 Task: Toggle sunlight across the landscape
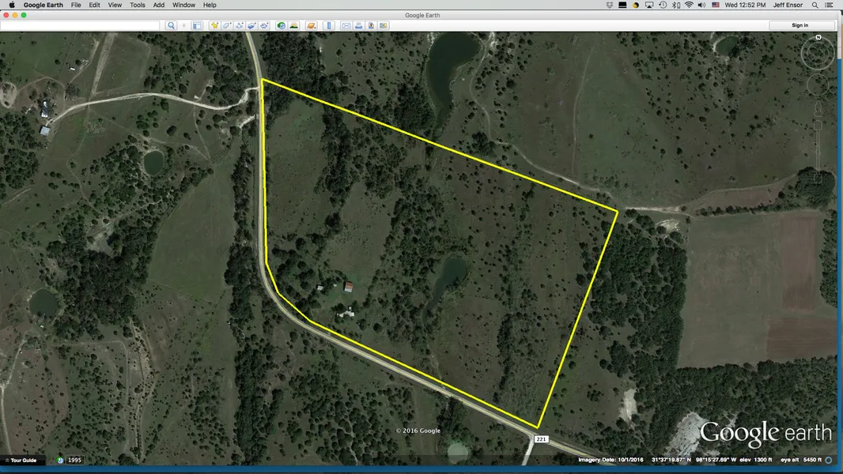tap(294, 25)
